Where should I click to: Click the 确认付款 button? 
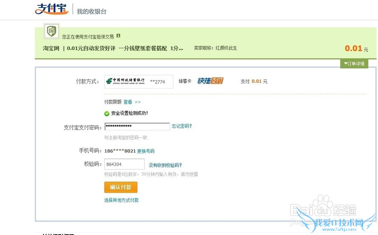pyautogui.click(x=121, y=187)
